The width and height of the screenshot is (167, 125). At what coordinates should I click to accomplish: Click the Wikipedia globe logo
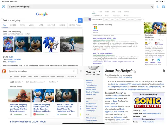point(93,68)
